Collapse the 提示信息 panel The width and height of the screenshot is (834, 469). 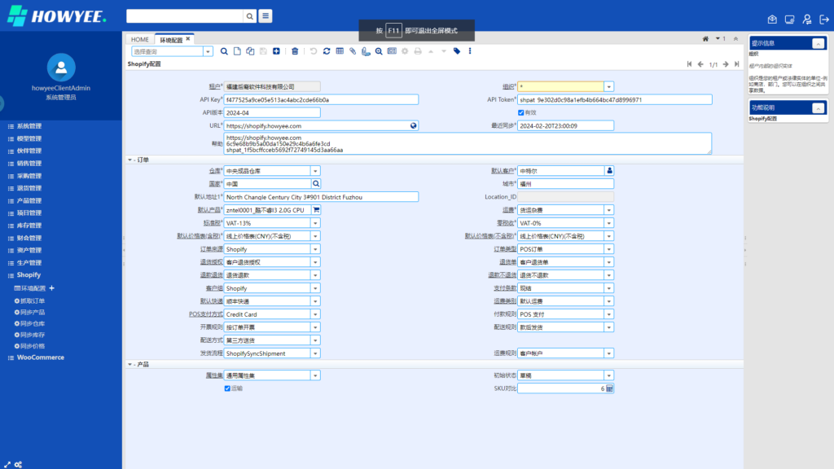[x=818, y=44]
